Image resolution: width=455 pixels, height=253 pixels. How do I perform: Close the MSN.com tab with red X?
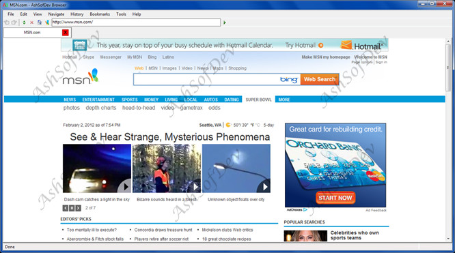[x=66, y=33]
